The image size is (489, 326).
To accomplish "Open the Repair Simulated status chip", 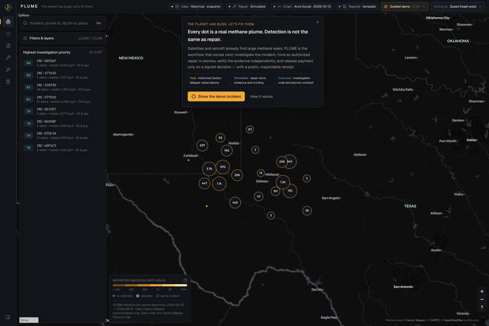I will [x=247, y=7].
